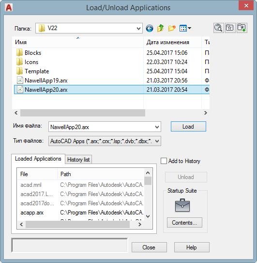Click the AutoCAD logo in title bar
257x263 pixels.
pyautogui.click(x=9, y=8)
